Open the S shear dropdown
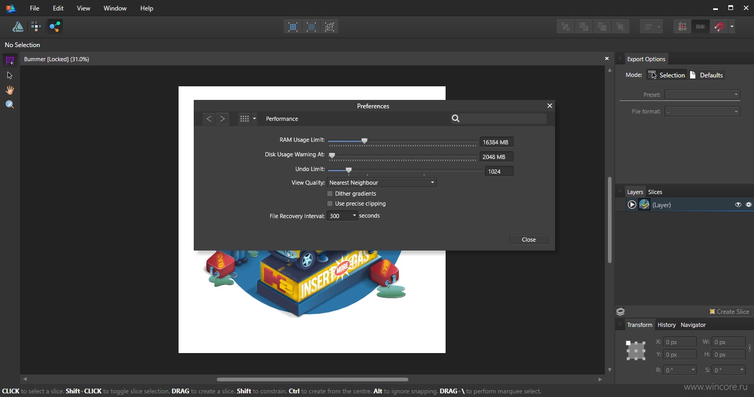Image resolution: width=754 pixels, height=397 pixels. point(728,370)
